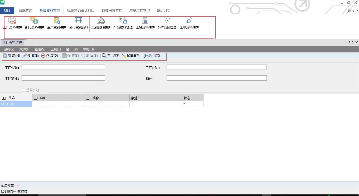The height and width of the screenshot is (196, 359).
Task: Open SMT设备管理 icon
Action: pos(167,21)
